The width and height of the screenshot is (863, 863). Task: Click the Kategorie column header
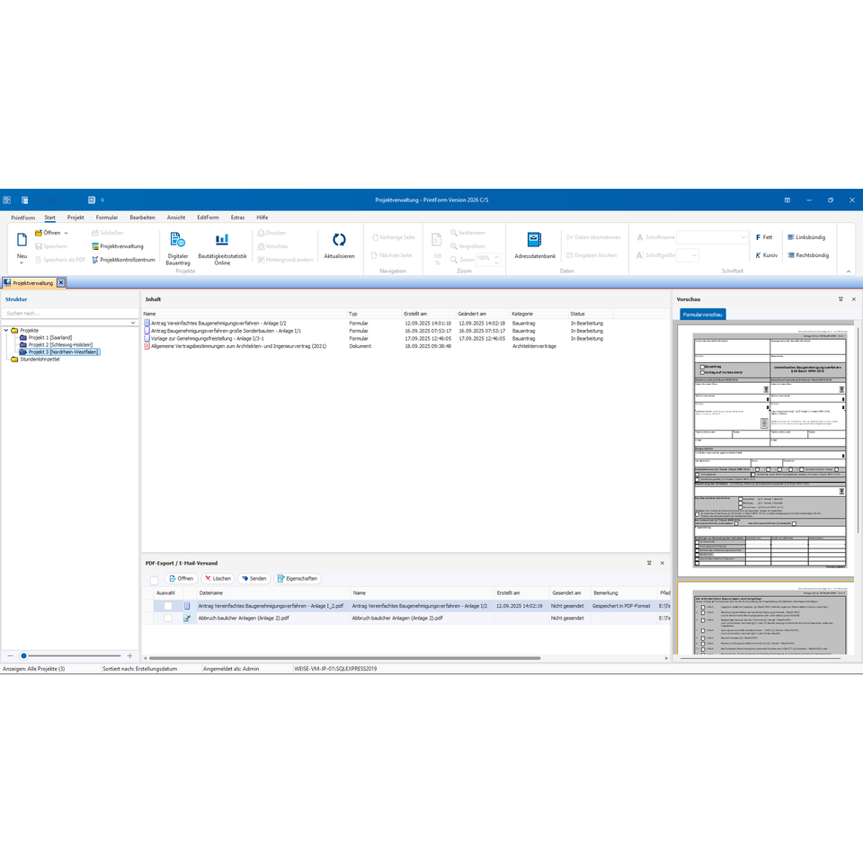[x=538, y=314]
